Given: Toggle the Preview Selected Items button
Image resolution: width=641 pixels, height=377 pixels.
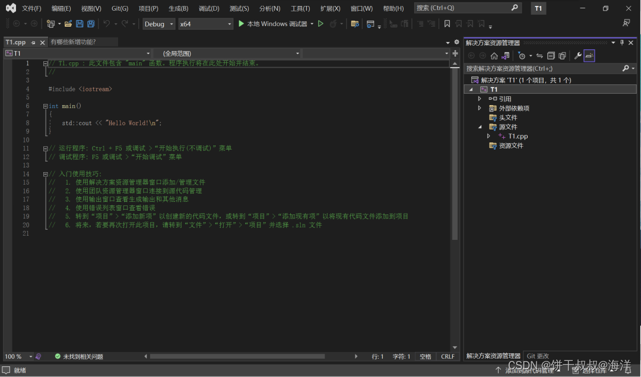Looking at the screenshot, I should pyautogui.click(x=589, y=56).
